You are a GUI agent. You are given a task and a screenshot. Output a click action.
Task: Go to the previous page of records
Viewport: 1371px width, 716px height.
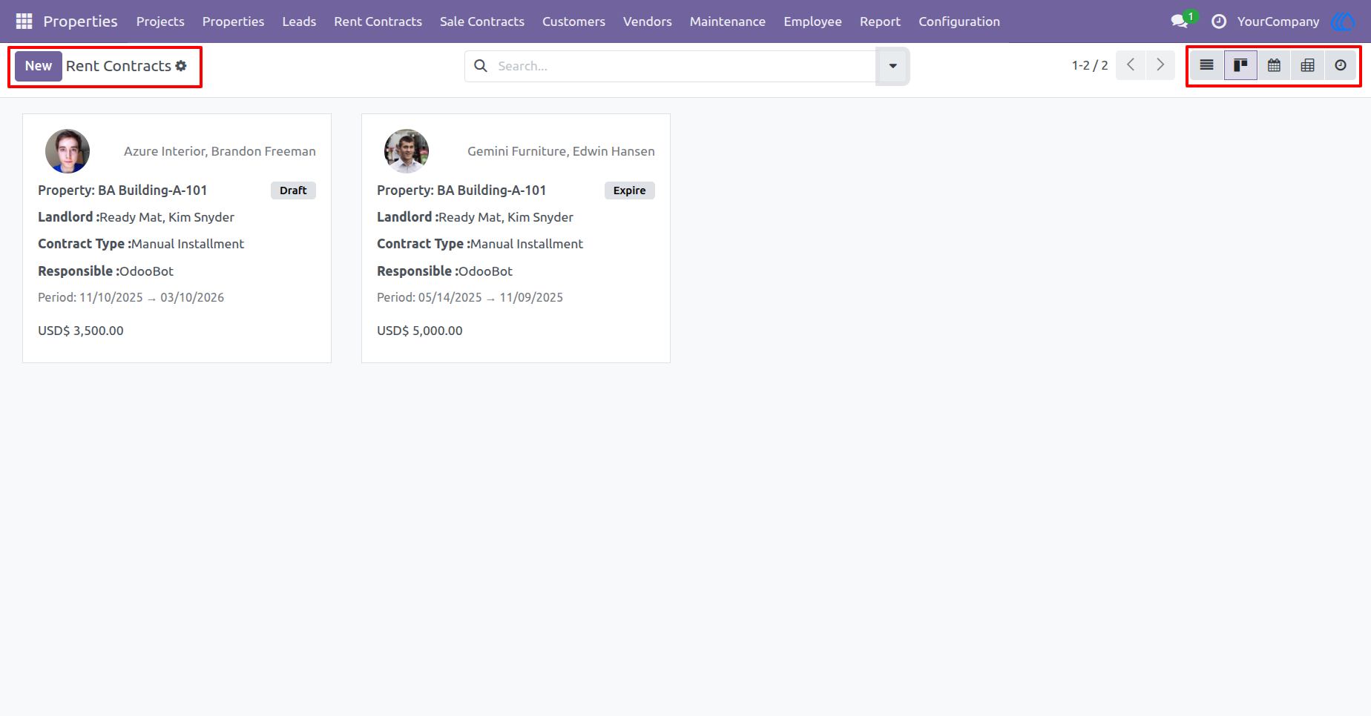tap(1131, 65)
